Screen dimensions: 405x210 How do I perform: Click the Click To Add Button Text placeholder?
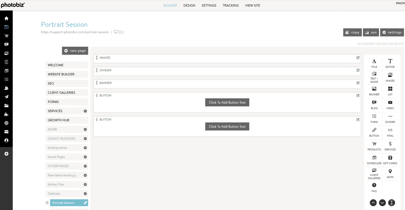[227, 102]
